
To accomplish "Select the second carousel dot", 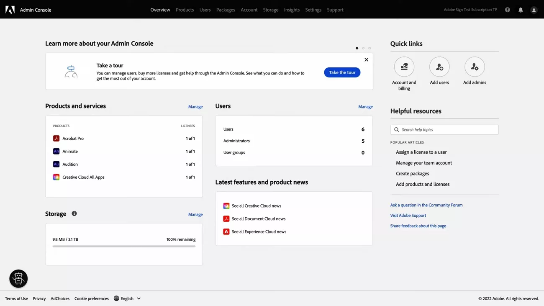I will coord(363,48).
